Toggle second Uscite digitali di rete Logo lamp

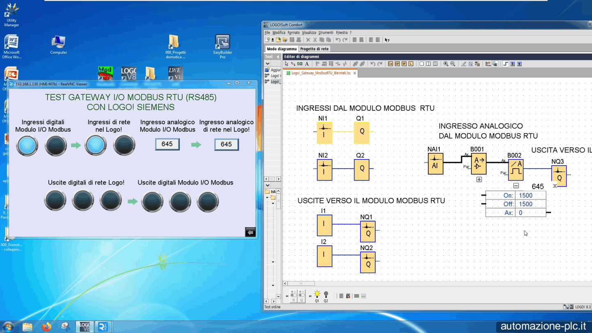[83, 201]
